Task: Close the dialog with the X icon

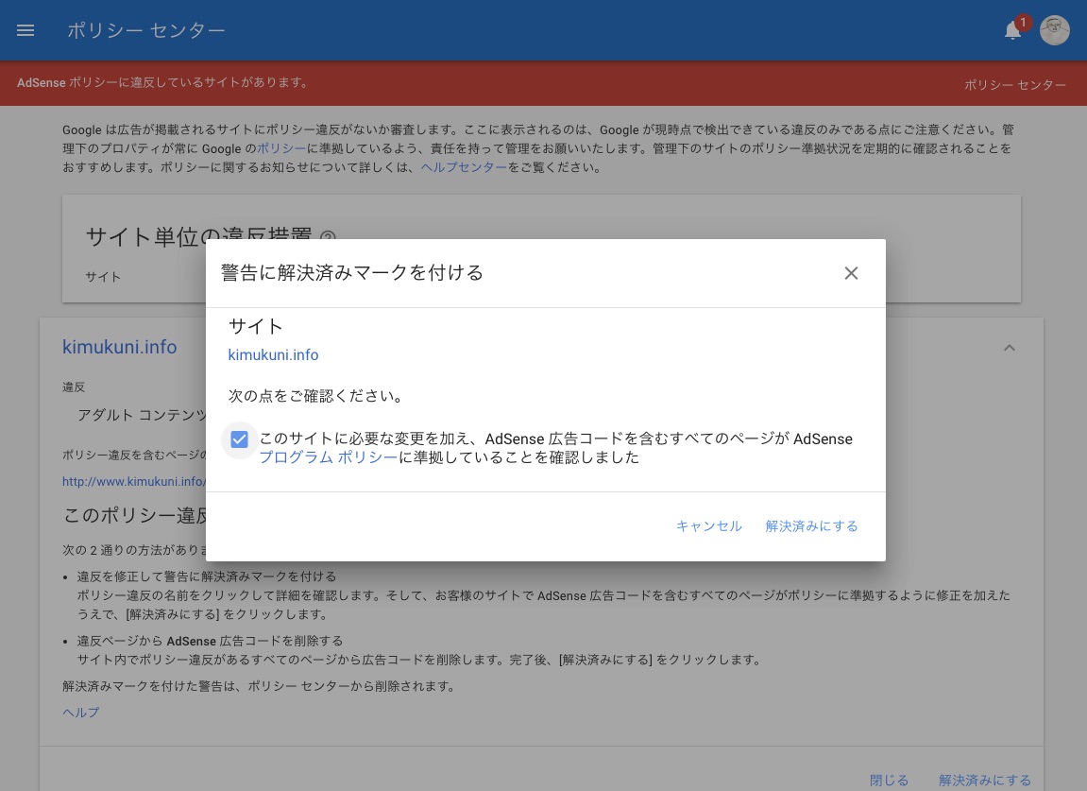Action: tap(851, 273)
